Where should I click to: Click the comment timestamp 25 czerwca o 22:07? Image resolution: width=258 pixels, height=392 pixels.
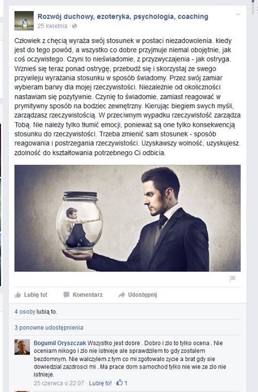59,383
